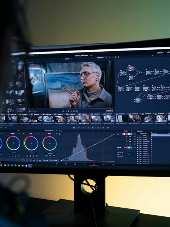Pick white point for Gain wheel

[24, 134]
